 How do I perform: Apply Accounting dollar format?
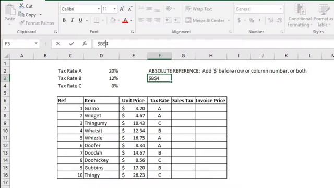[239, 20]
